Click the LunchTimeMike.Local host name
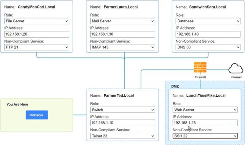The width and height of the screenshot is (245, 145). pos(206,96)
